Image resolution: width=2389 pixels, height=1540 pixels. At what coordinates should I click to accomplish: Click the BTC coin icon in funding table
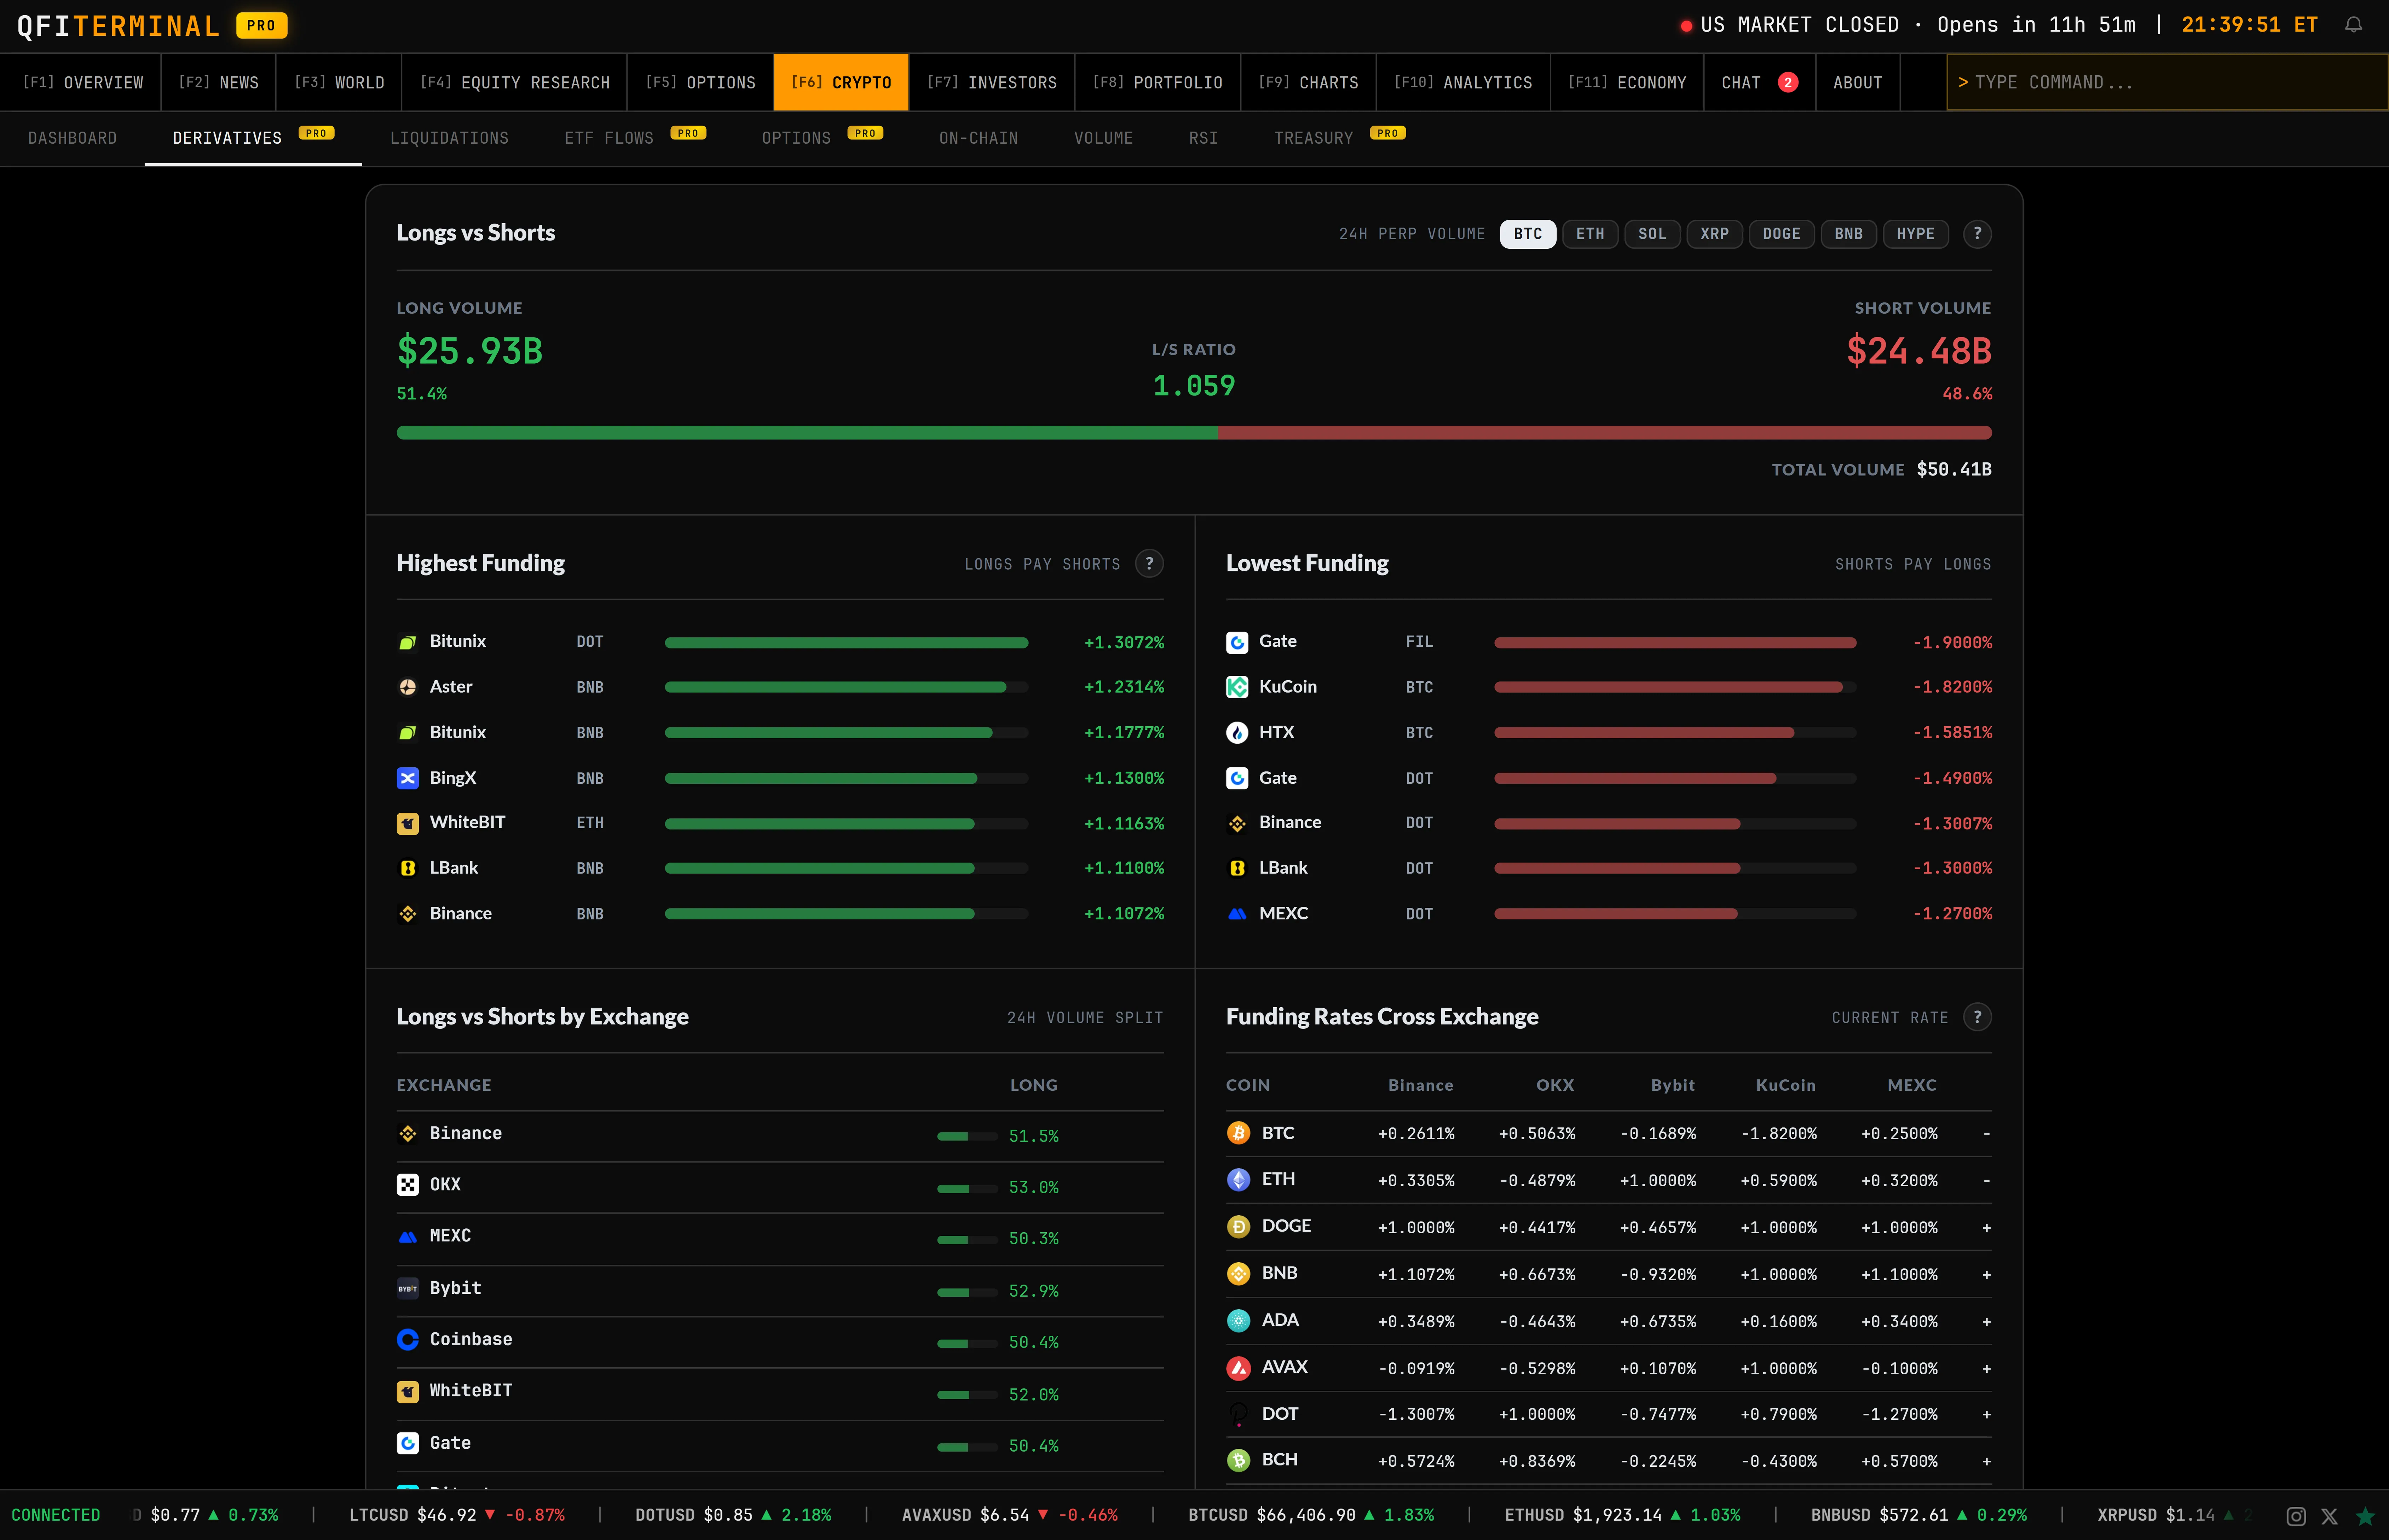point(1238,1133)
